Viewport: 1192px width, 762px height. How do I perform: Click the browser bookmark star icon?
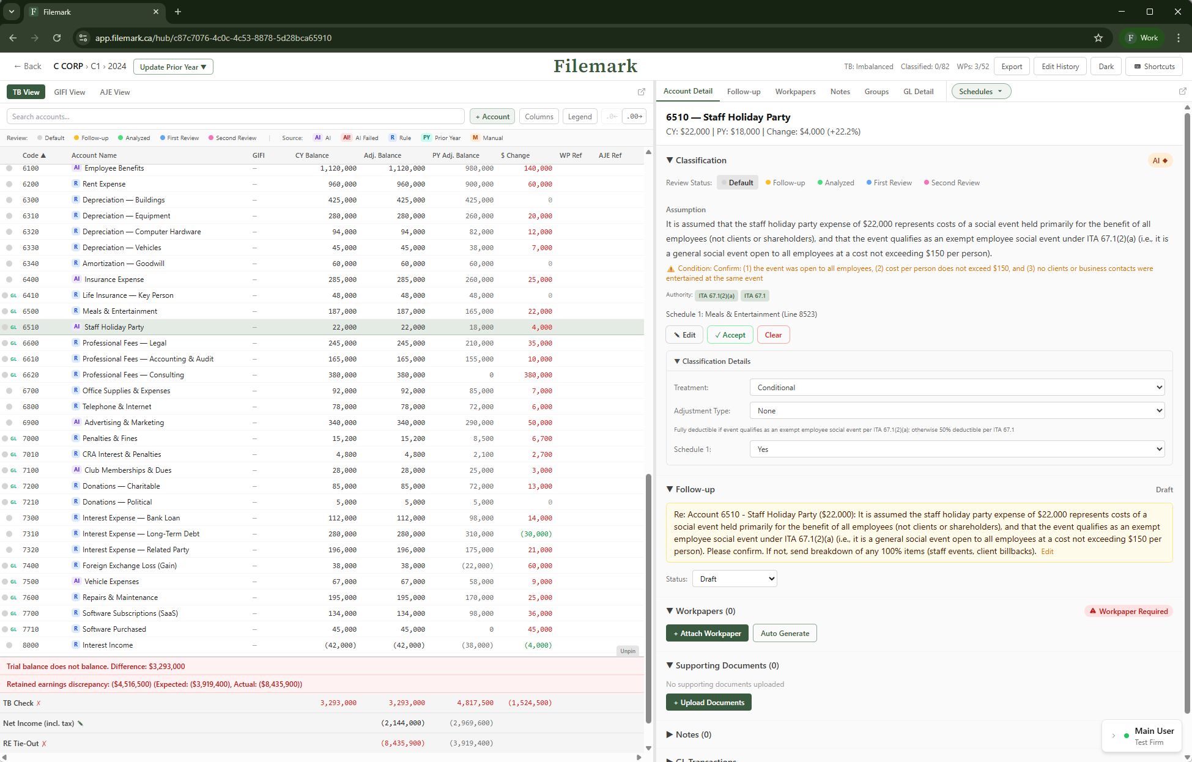click(x=1098, y=38)
